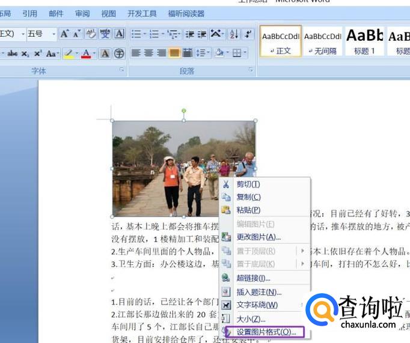Apply numbered list formatting
Viewport: 410px width, 343px height.
[x=154, y=34]
